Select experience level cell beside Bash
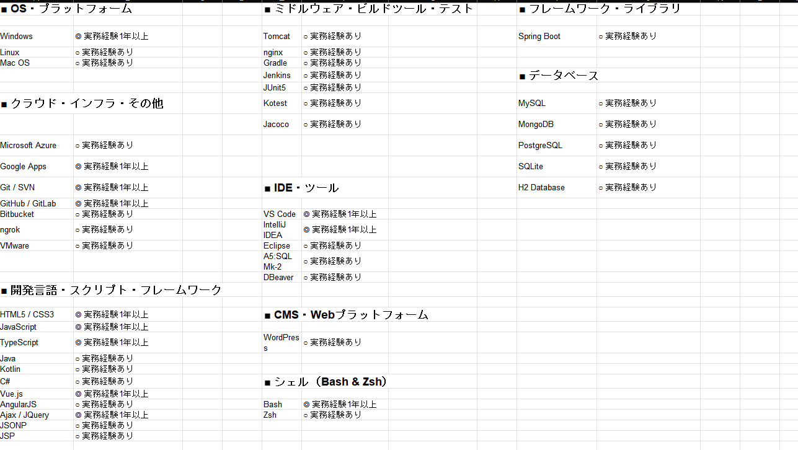The image size is (798, 450). [x=345, y=404]
